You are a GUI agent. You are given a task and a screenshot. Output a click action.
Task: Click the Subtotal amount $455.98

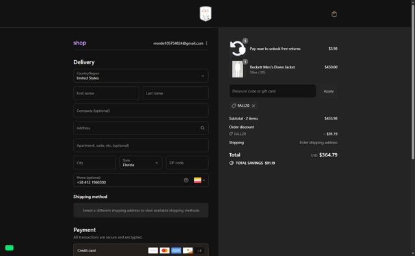pos(331,118)
